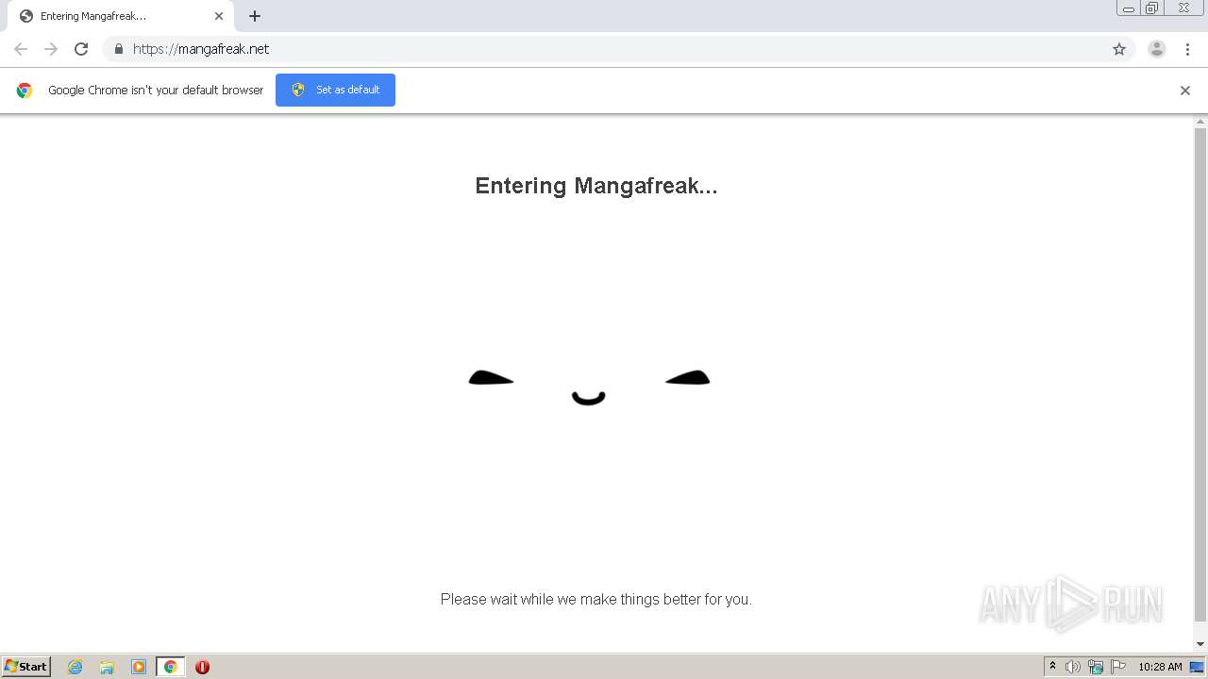Launch Internet Explorer from taskbar
Screen dimensions: 1208x679
(75, 667)
